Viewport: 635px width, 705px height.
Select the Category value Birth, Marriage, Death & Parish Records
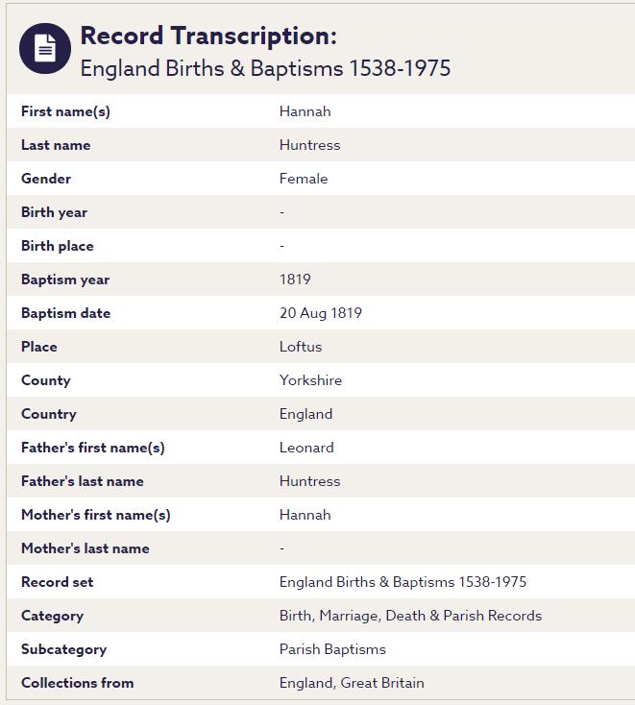coord(410,616)
